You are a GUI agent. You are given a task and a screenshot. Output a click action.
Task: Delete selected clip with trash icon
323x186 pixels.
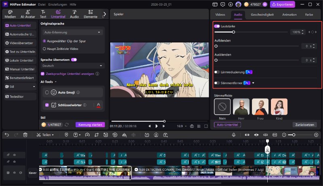[25, 135]
